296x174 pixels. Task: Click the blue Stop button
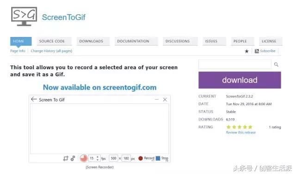tap(162, 158)
